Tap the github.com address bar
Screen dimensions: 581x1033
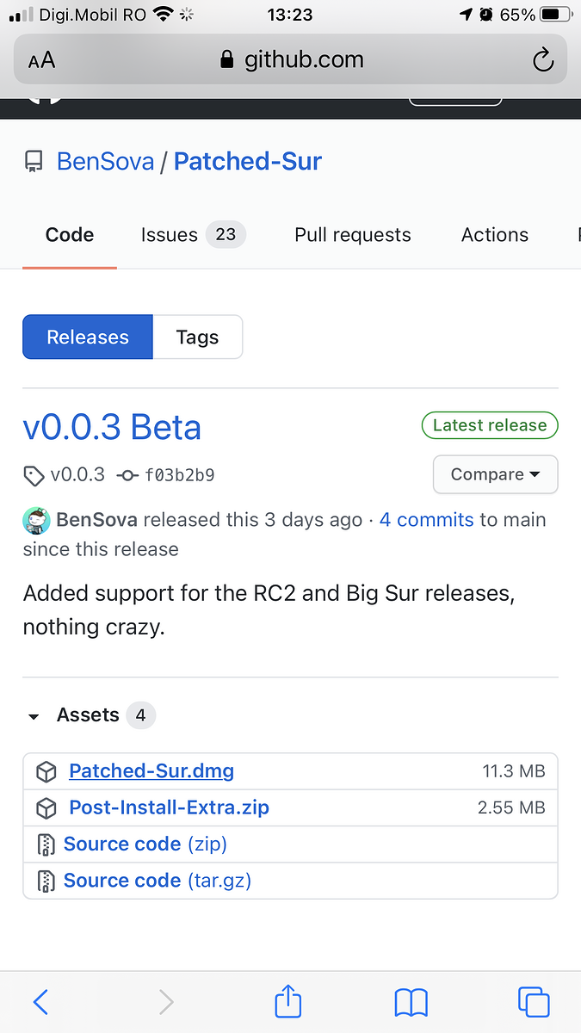(291, 59)
